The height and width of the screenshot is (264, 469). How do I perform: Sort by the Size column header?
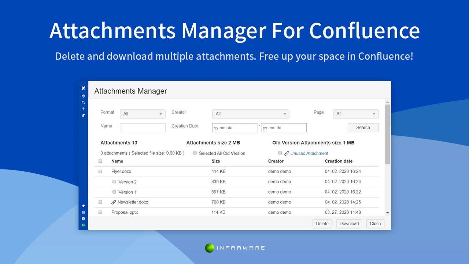coord(216,161)
